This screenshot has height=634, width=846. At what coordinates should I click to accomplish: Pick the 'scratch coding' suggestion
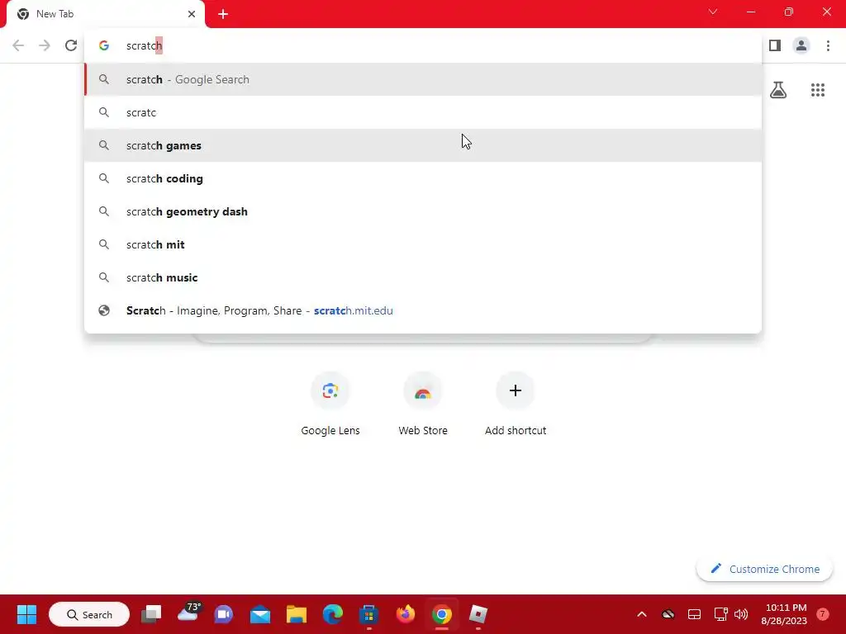423,178
